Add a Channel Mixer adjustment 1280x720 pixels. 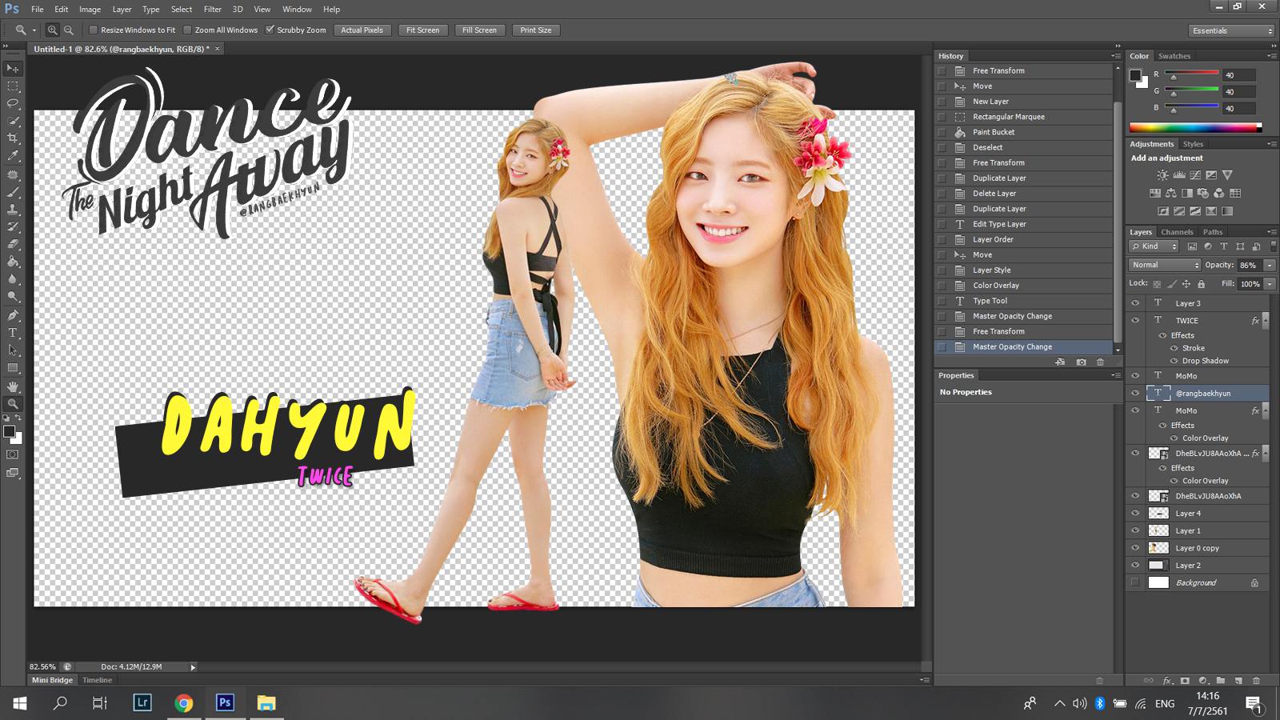(x=1219, y=193)
